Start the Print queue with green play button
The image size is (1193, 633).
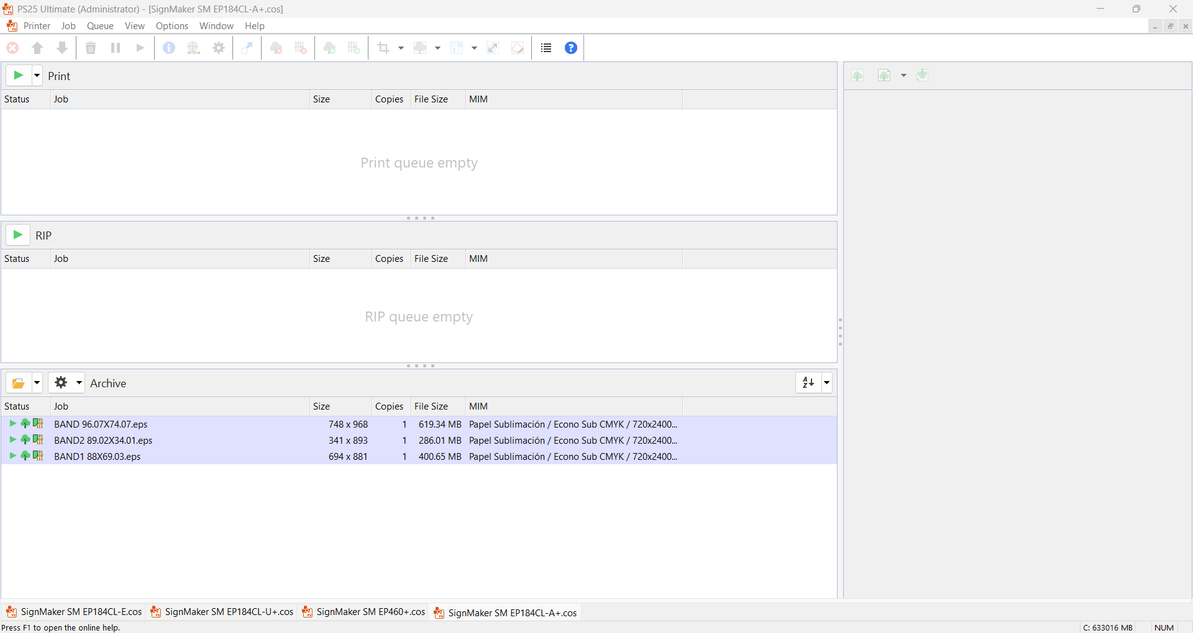(x=19, y=76)
